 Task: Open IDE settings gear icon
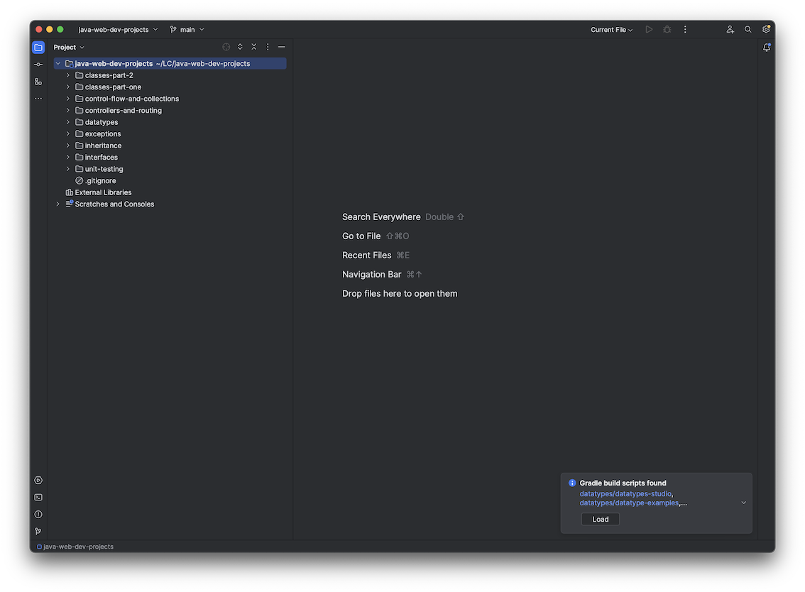766,30
